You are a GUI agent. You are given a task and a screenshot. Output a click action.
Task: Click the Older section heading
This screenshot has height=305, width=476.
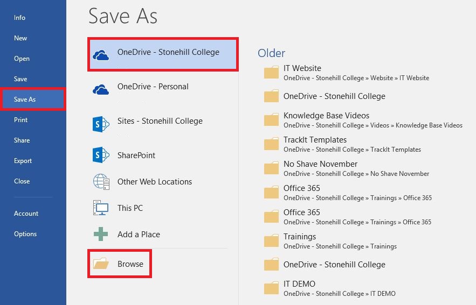tap(271, 53)
